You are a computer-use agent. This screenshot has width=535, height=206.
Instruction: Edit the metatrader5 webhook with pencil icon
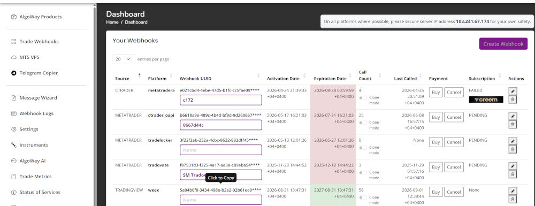coord(512,91)
